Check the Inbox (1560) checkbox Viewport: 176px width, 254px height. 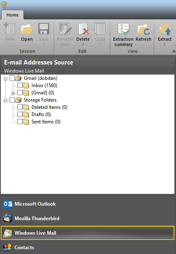pos(20,85)
